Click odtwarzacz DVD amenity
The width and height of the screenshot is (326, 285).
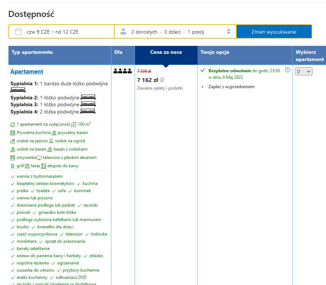(x=71, y=277)
